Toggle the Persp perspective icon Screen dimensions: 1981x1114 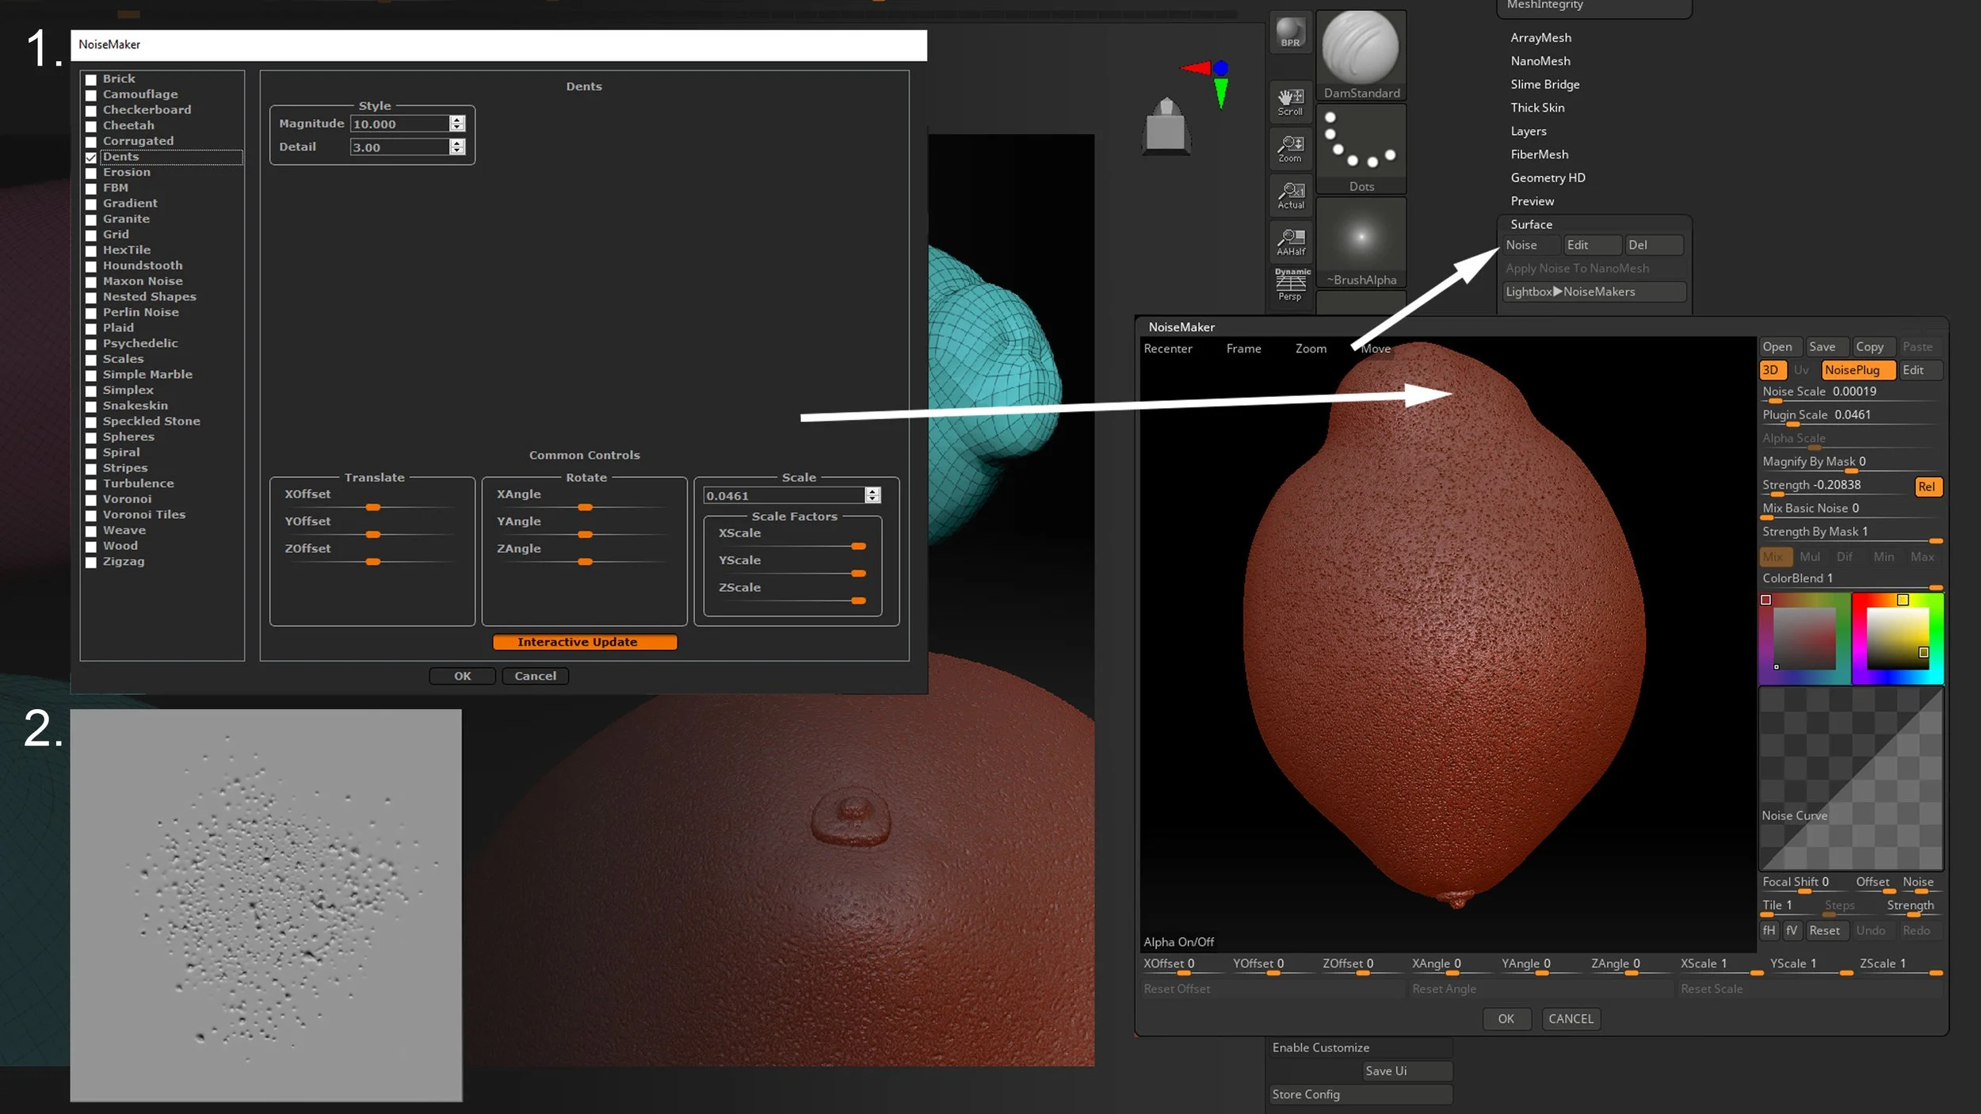pyautogui.click(x=1290, y=285)
